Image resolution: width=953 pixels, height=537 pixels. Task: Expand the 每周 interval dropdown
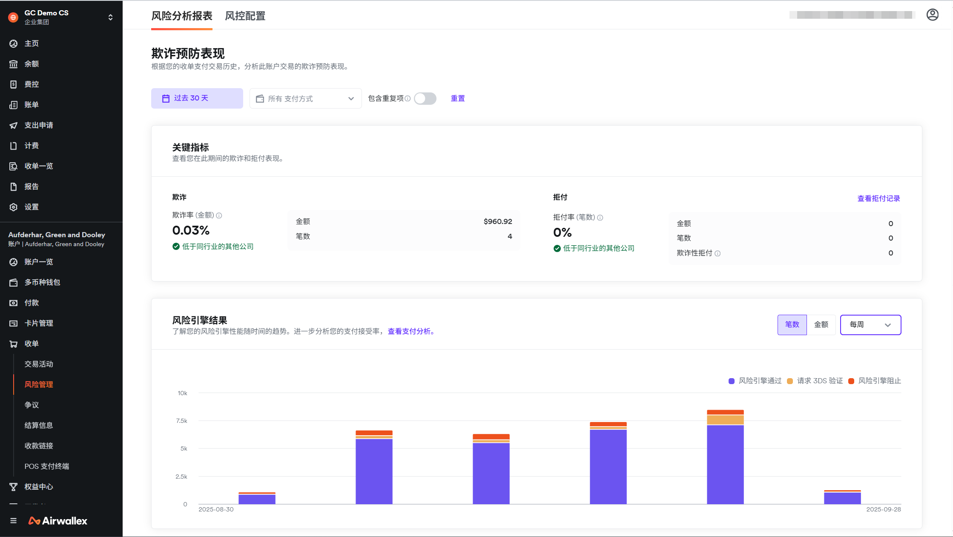point(870,324)
